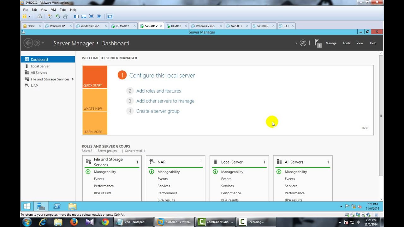Open Chrome on host taskbar
The width and height of the screenshot is (404, 227).
[105, 222]
